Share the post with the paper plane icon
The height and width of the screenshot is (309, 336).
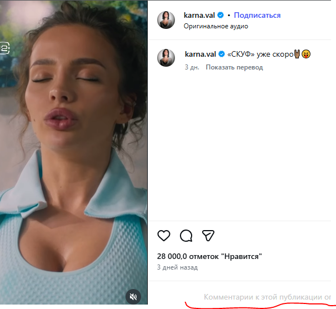click(208, 236)
